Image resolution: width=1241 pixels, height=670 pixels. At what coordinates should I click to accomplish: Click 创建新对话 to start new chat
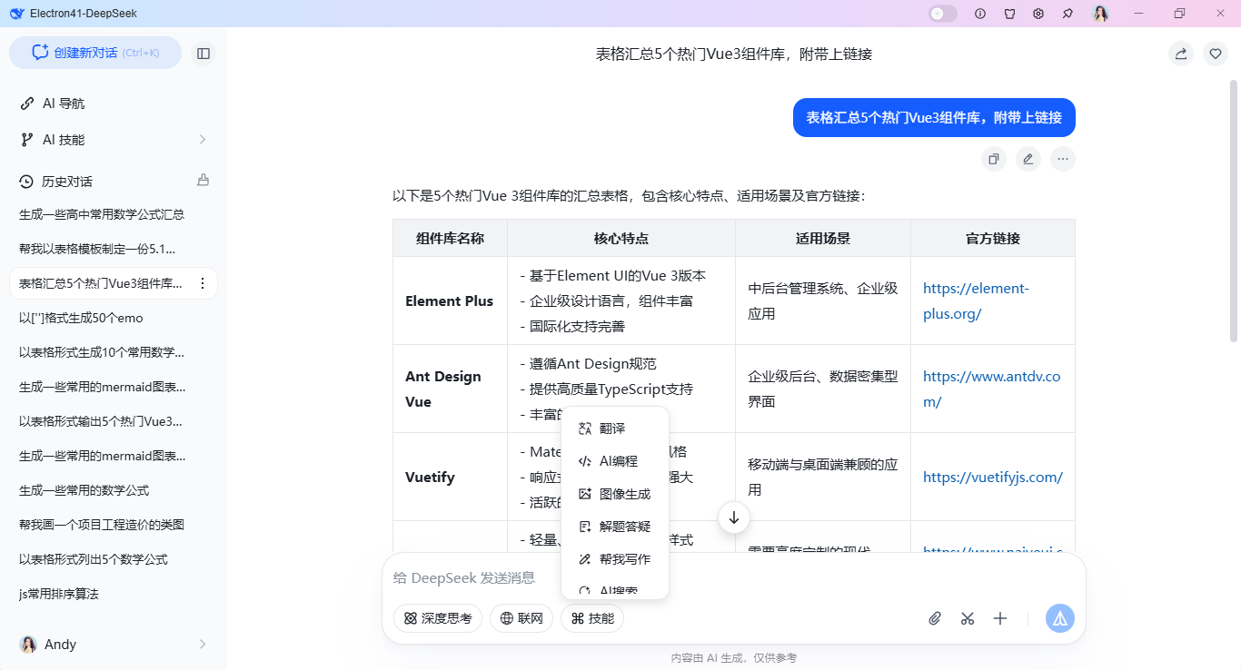94,53
